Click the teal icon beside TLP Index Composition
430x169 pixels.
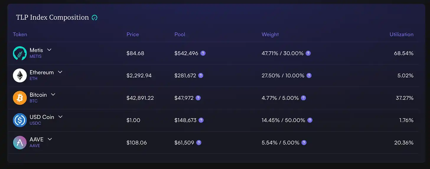click(95, 18)
